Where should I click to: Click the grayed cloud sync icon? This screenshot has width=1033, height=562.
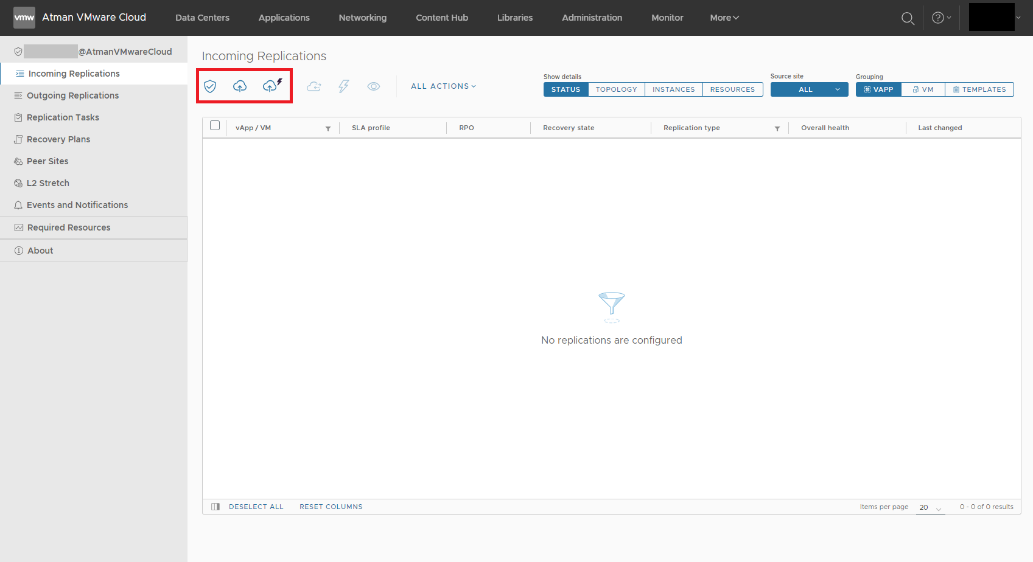pyautogui.click(x=314, y=86)
